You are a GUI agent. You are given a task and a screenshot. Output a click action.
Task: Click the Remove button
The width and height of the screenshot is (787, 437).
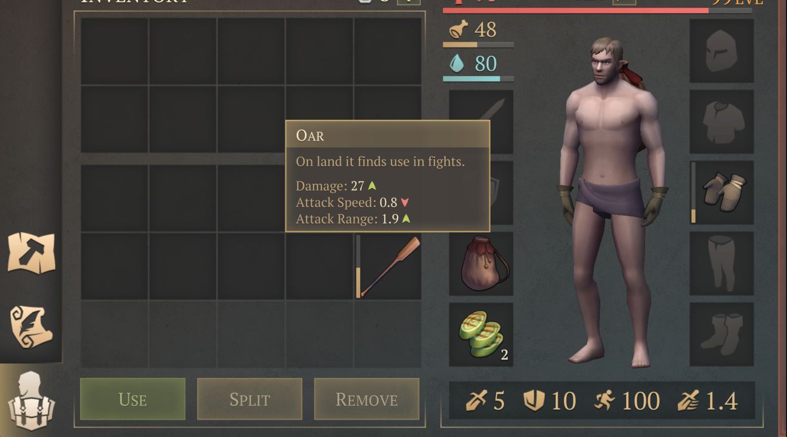tap(367, 399)
